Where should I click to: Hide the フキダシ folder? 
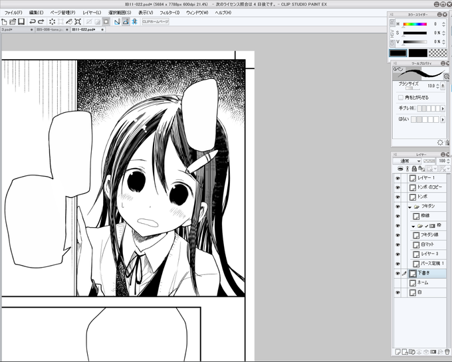[398, 207]
